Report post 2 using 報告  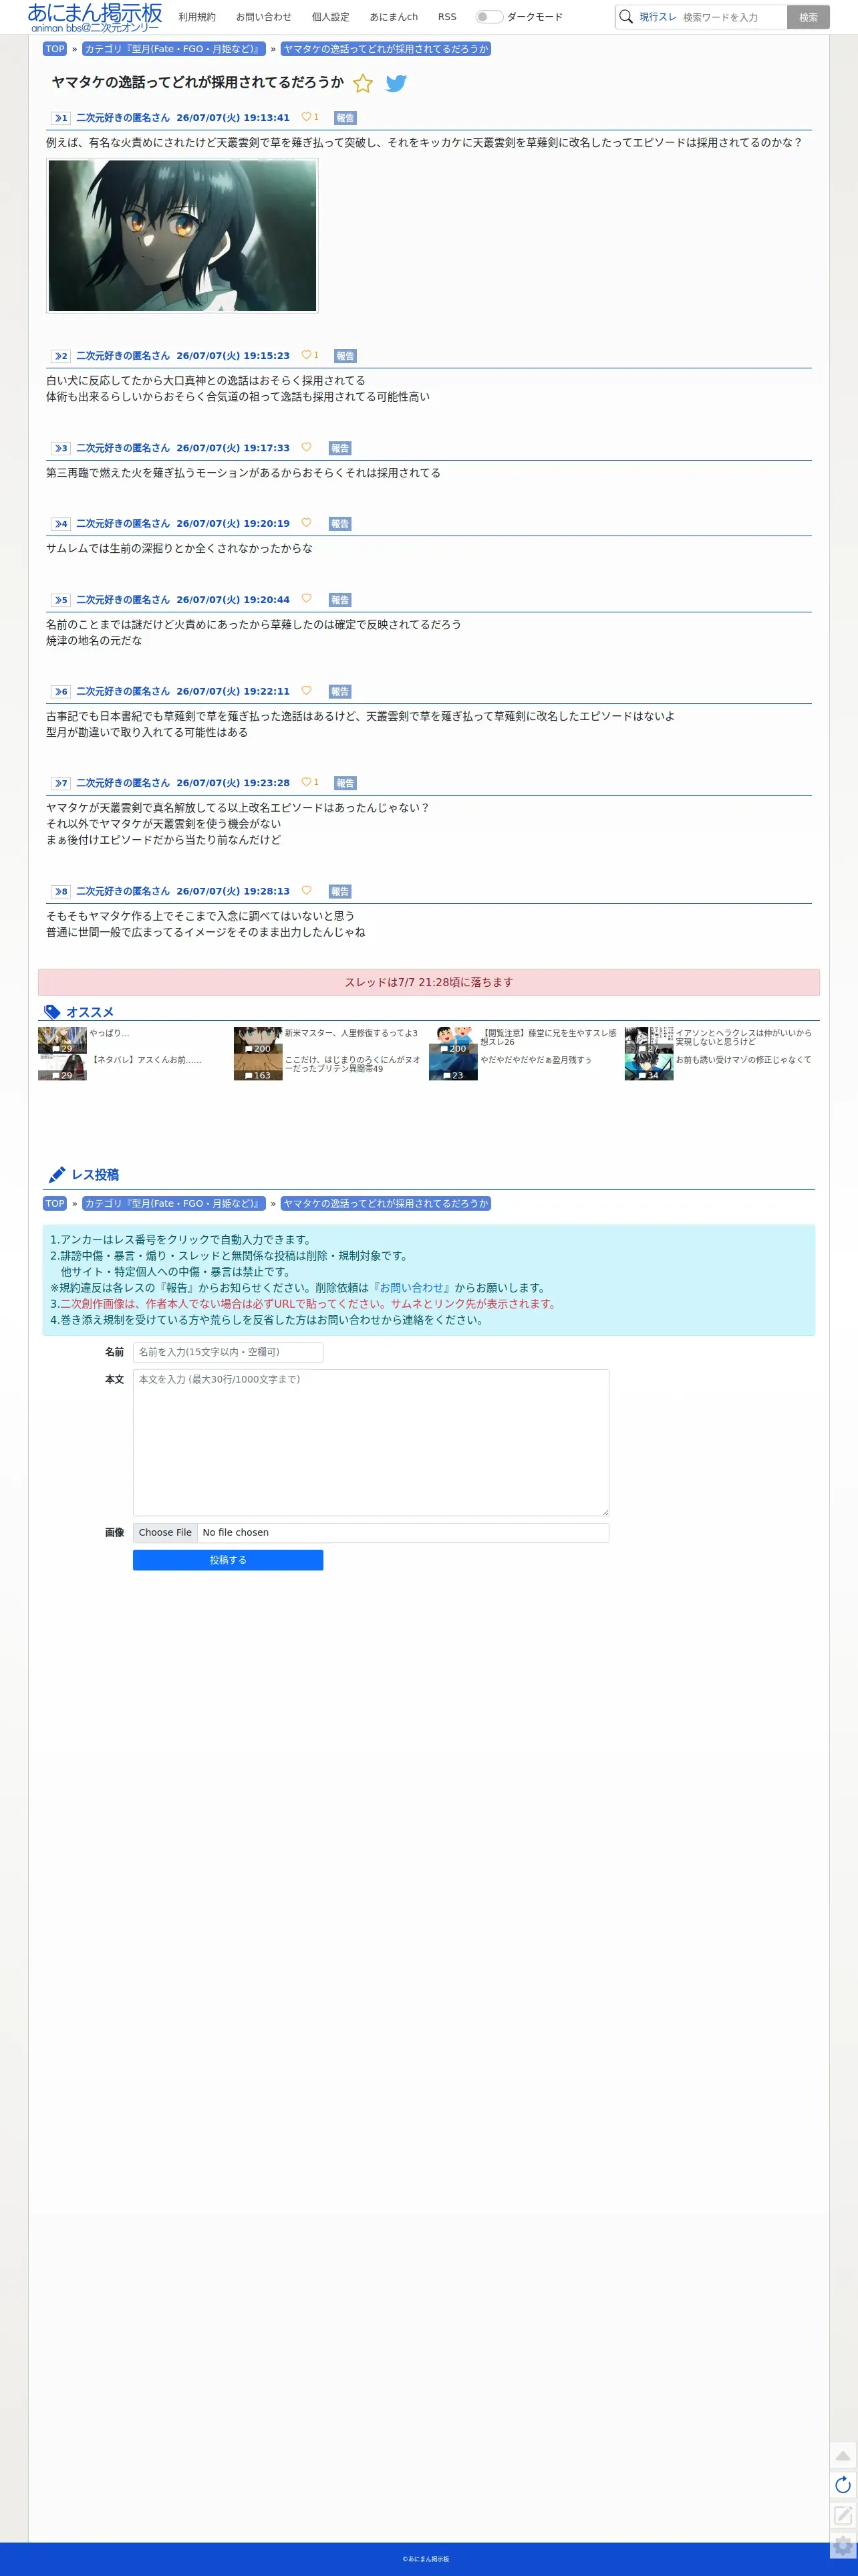pos(345,356)
